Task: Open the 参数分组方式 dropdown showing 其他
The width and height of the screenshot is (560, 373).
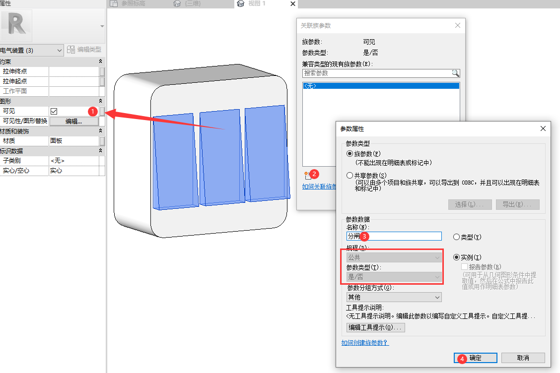Action: [x=394, y=297]
